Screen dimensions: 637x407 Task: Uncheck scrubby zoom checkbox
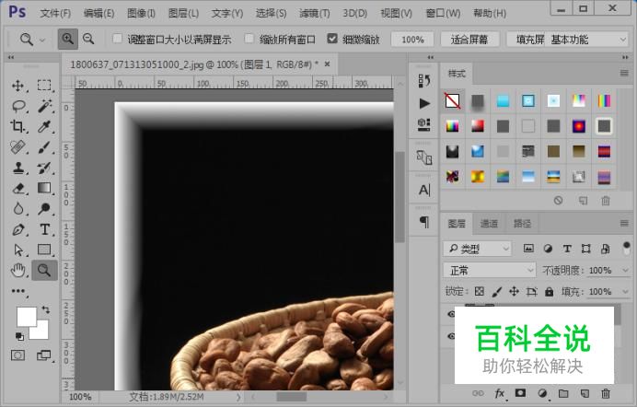pos(332,39)
